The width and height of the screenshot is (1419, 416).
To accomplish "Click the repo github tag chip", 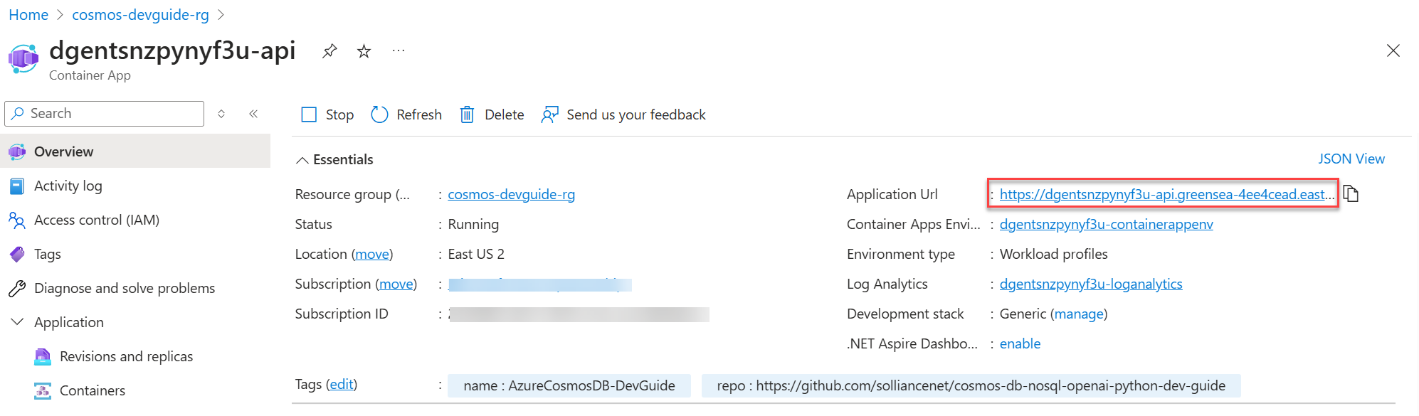I will (x=971, y=385).
